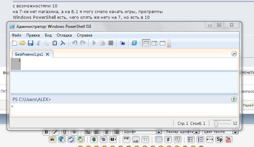Cut selection using the scissors icon
The height and width of the screenshot is (147, 254).
[x=38, y=43]
